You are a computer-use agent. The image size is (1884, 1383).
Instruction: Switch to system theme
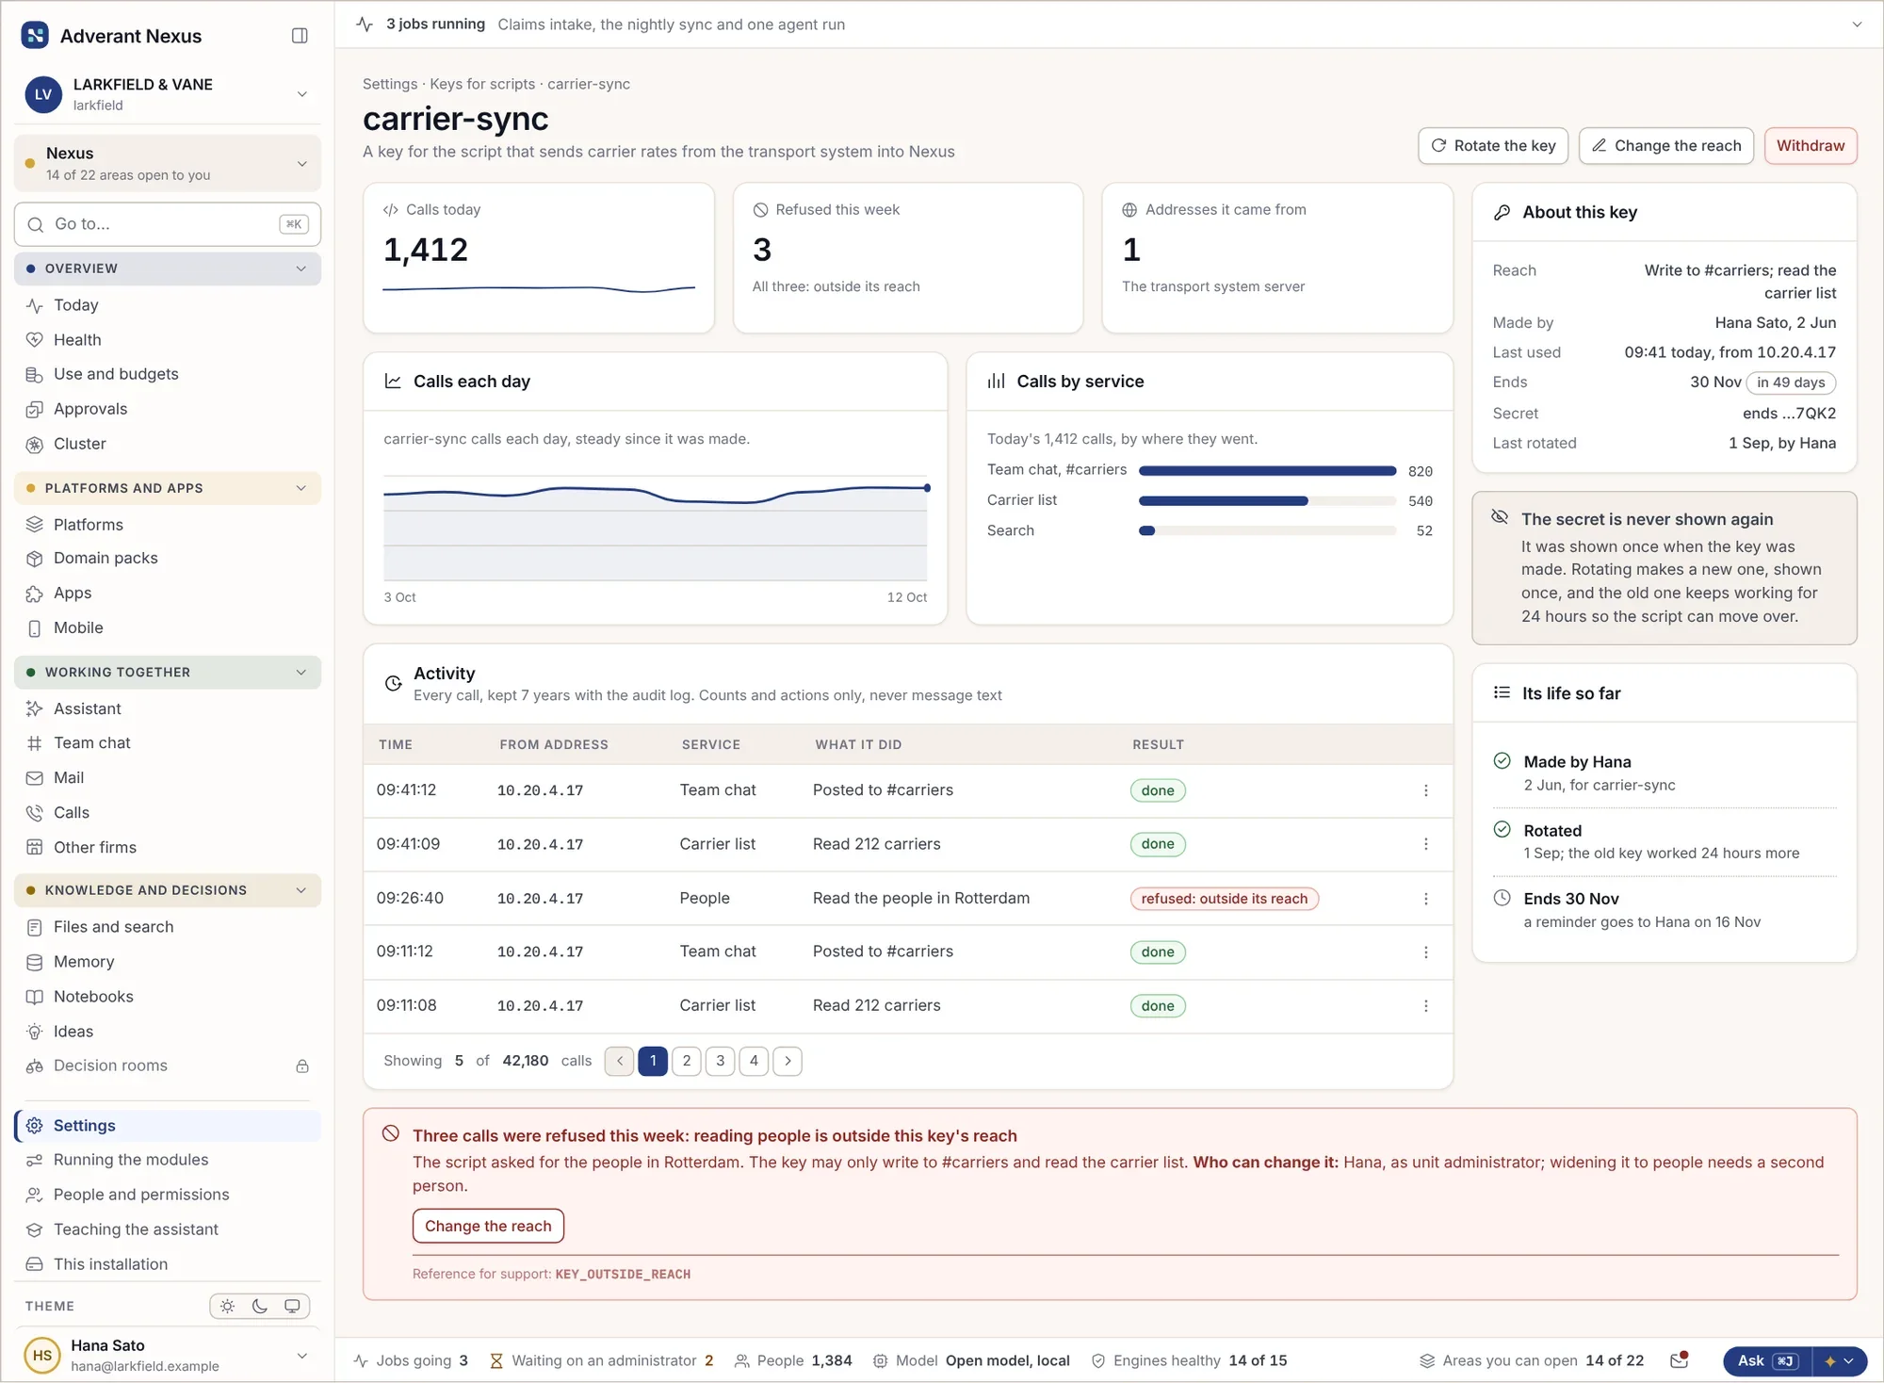pos(292,1306)
